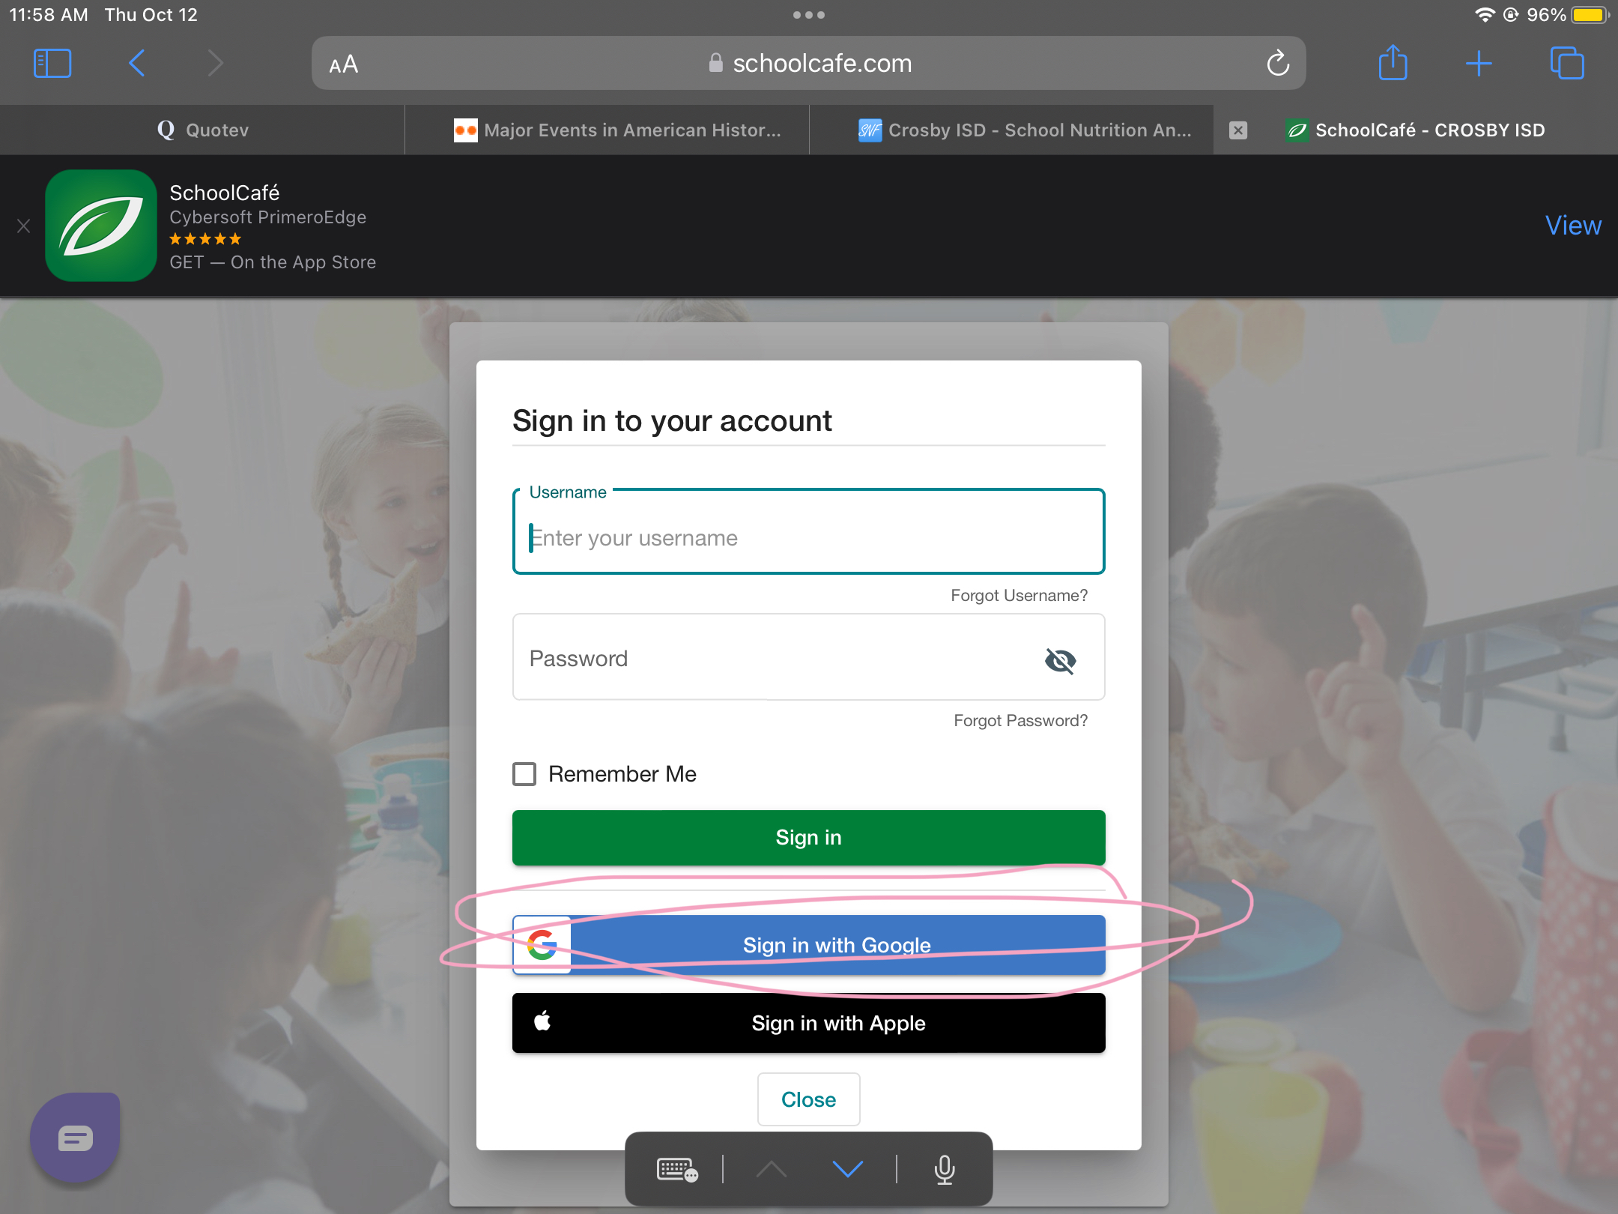
Task: Open a new tab with plus icon
Action: point(1479,64)
